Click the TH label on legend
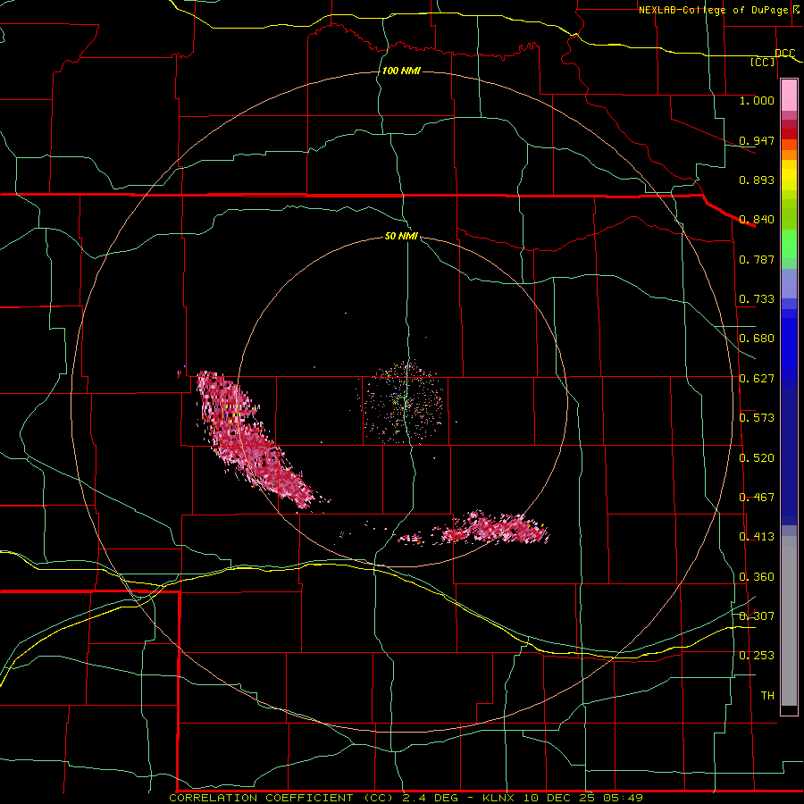 pyautogui.click(x=767, y=696)
